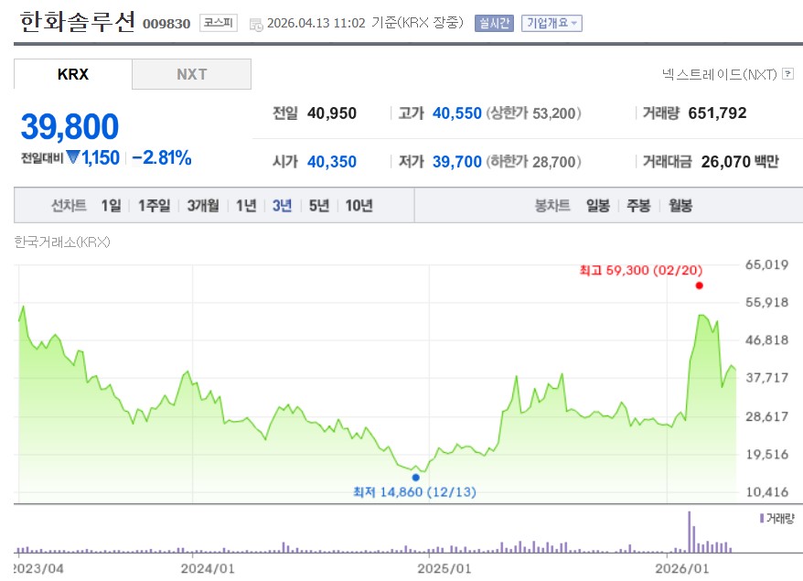Click the red high-price marker dot
The height and width of the screenshot is (581, 803).
coord(699,285)
